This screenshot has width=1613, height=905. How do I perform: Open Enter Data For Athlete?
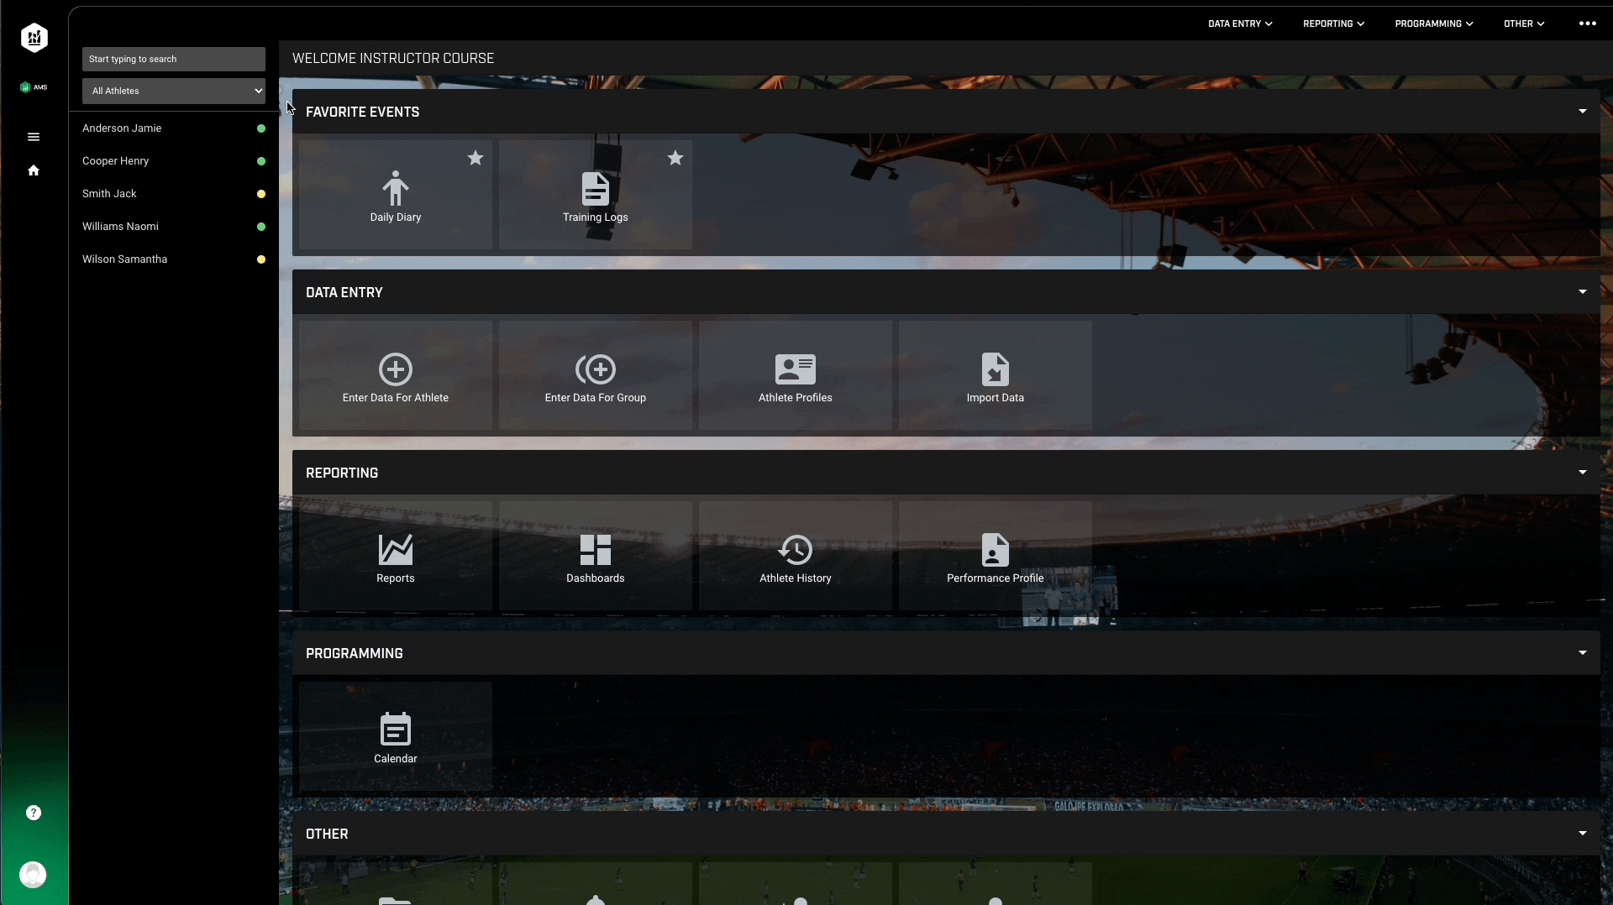(x=395, y=376)
